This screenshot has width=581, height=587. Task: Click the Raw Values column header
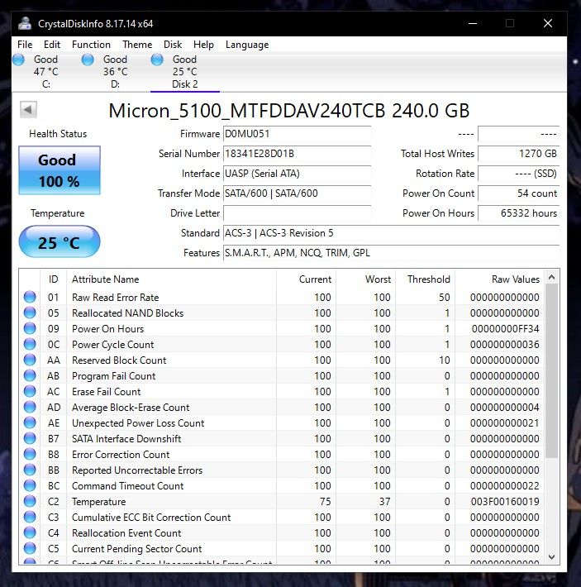499,279
